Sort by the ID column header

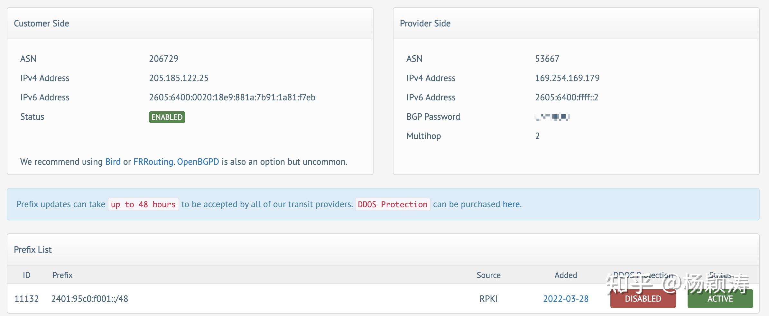point(26,275)
